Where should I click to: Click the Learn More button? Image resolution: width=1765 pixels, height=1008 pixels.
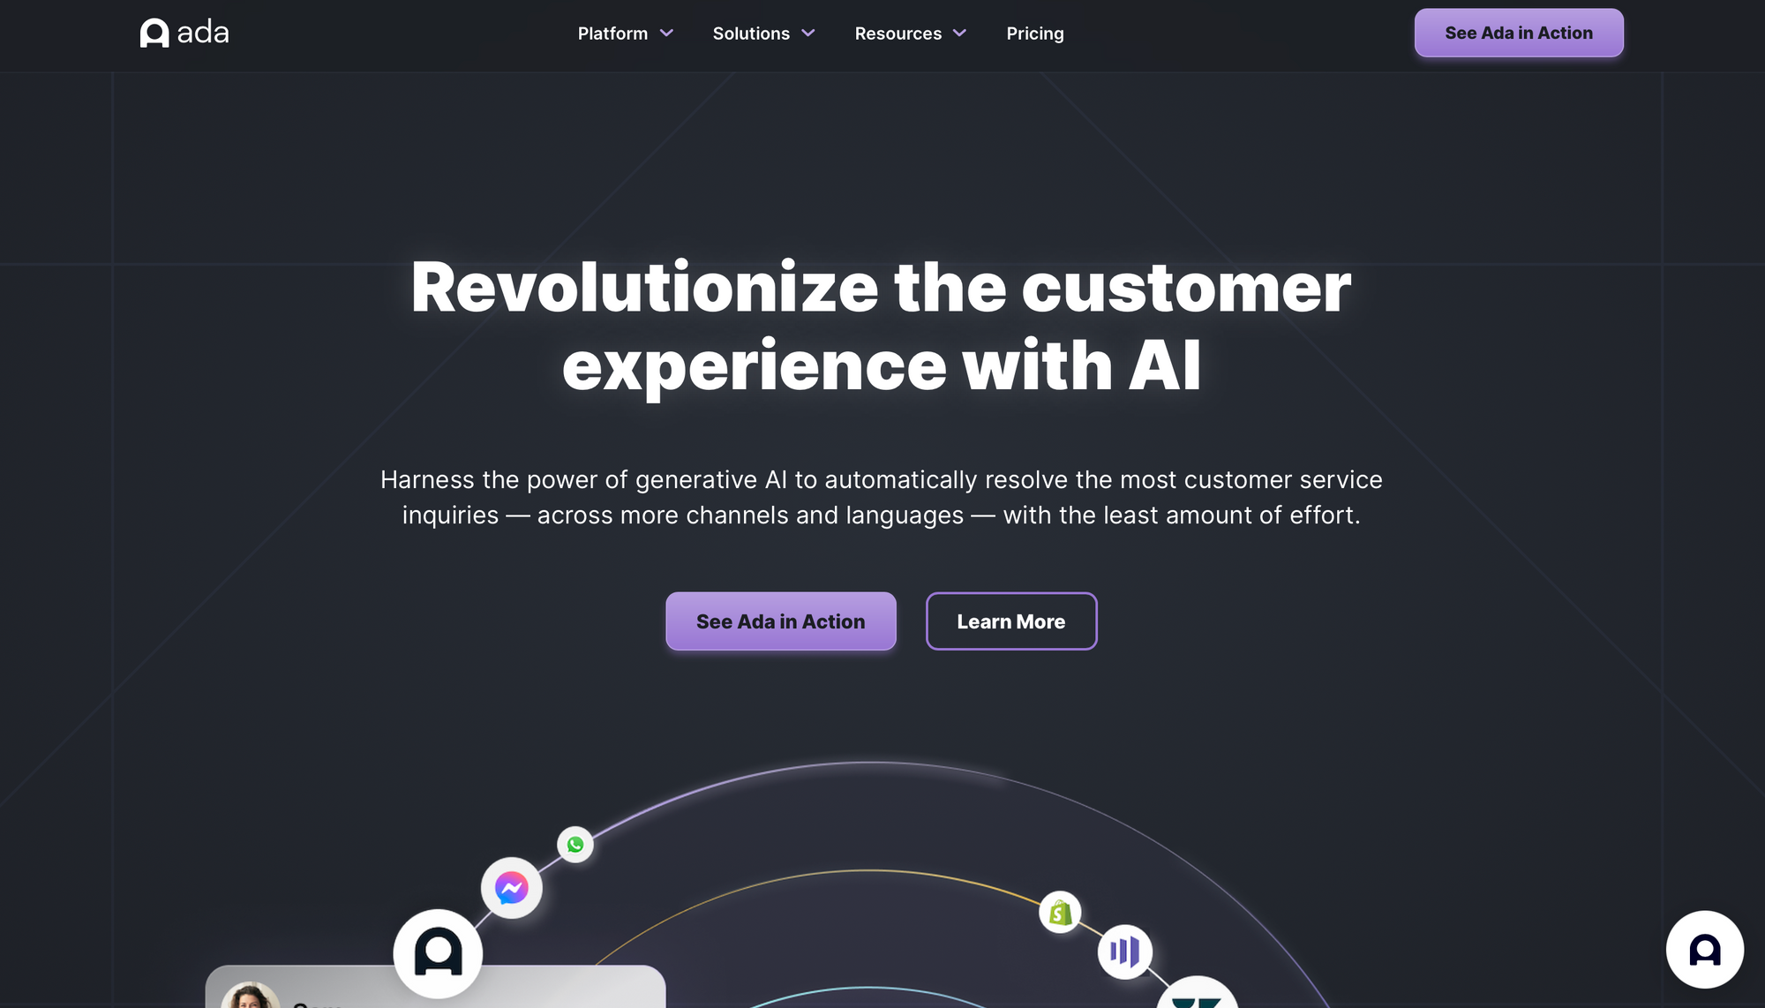[x=1011, y=620]
